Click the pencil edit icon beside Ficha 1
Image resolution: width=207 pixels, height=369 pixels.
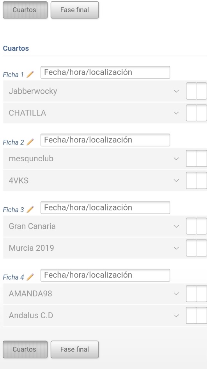tap(30, 75)
